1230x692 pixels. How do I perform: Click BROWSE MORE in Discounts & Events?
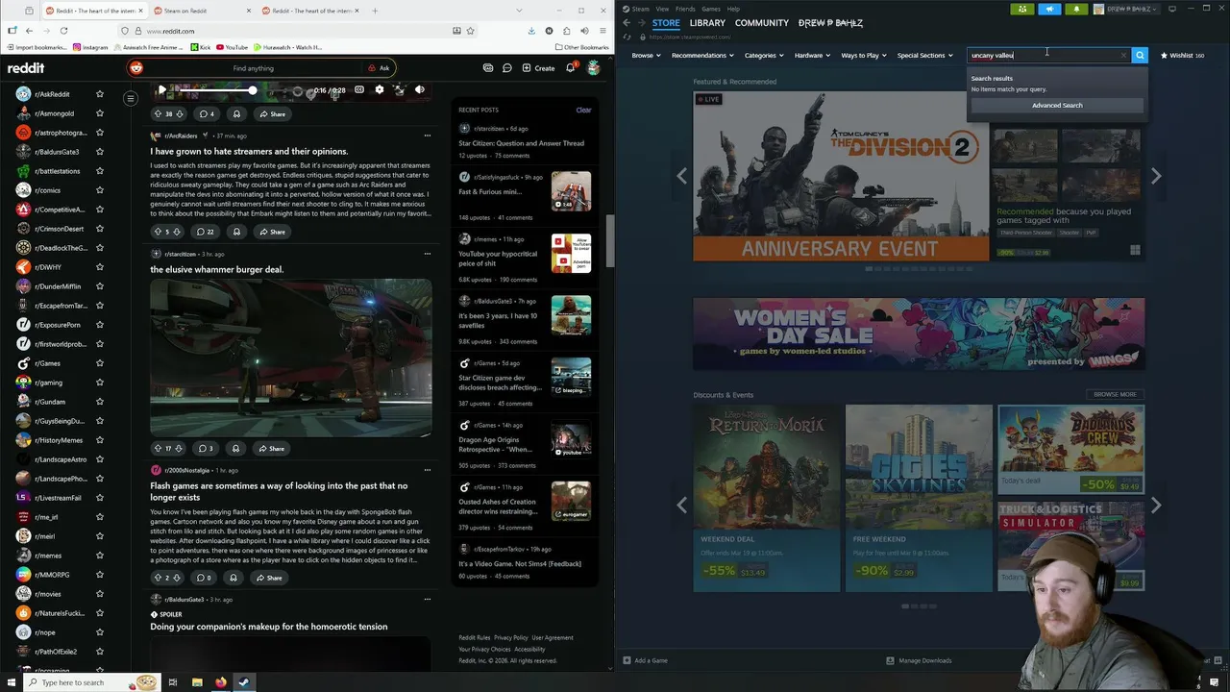(1115, 394)
